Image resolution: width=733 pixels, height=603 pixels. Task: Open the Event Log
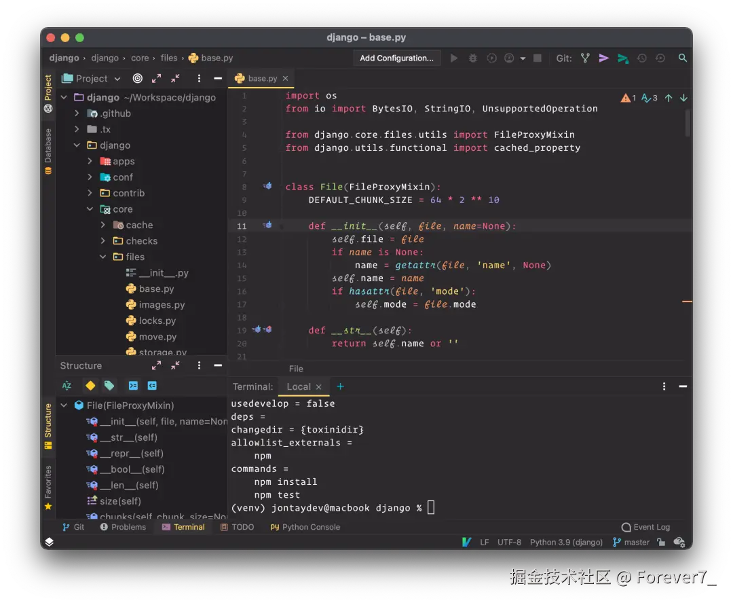(x=645, y=527)
